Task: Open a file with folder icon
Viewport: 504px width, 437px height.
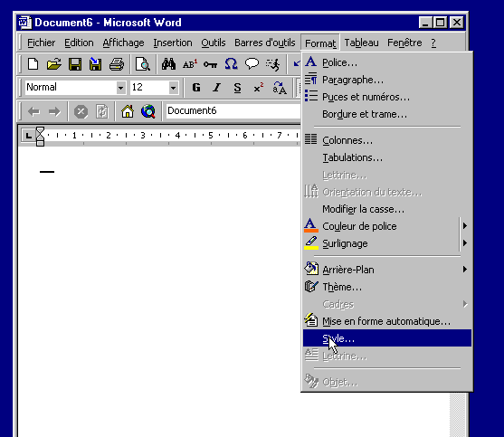Action: pyautogui.click(x=53, y=64)
